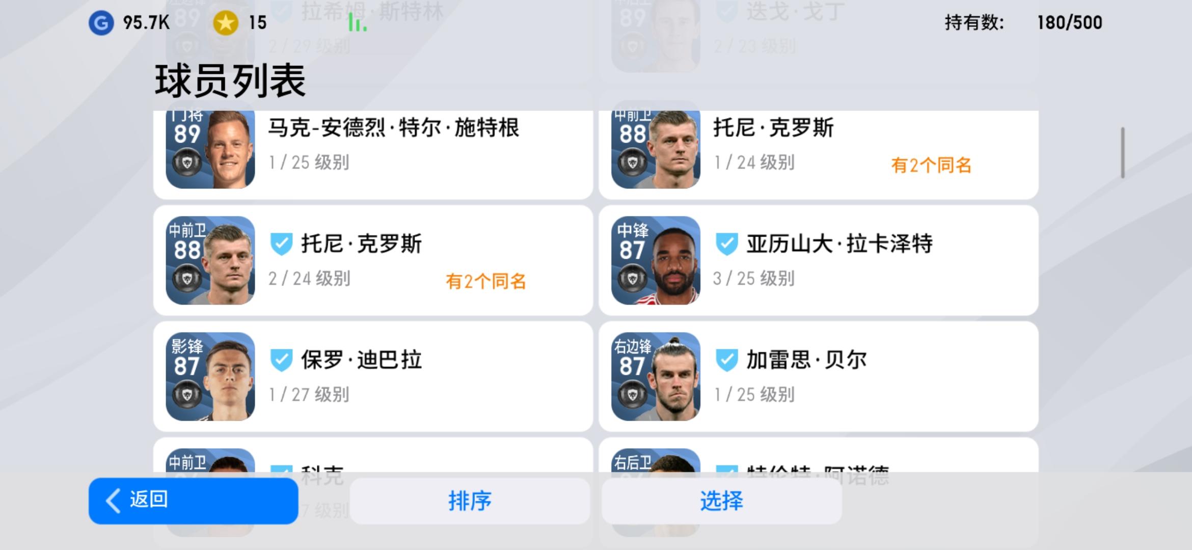Click the player list scrollbar handle
The width and height of the screenshot is (1192, 550).
(1123, 153)
